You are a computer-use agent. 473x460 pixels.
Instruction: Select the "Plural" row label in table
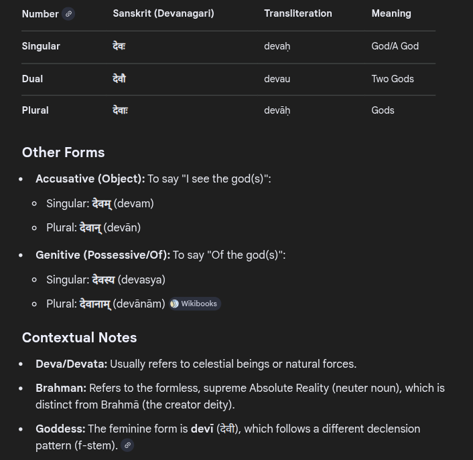35,110
